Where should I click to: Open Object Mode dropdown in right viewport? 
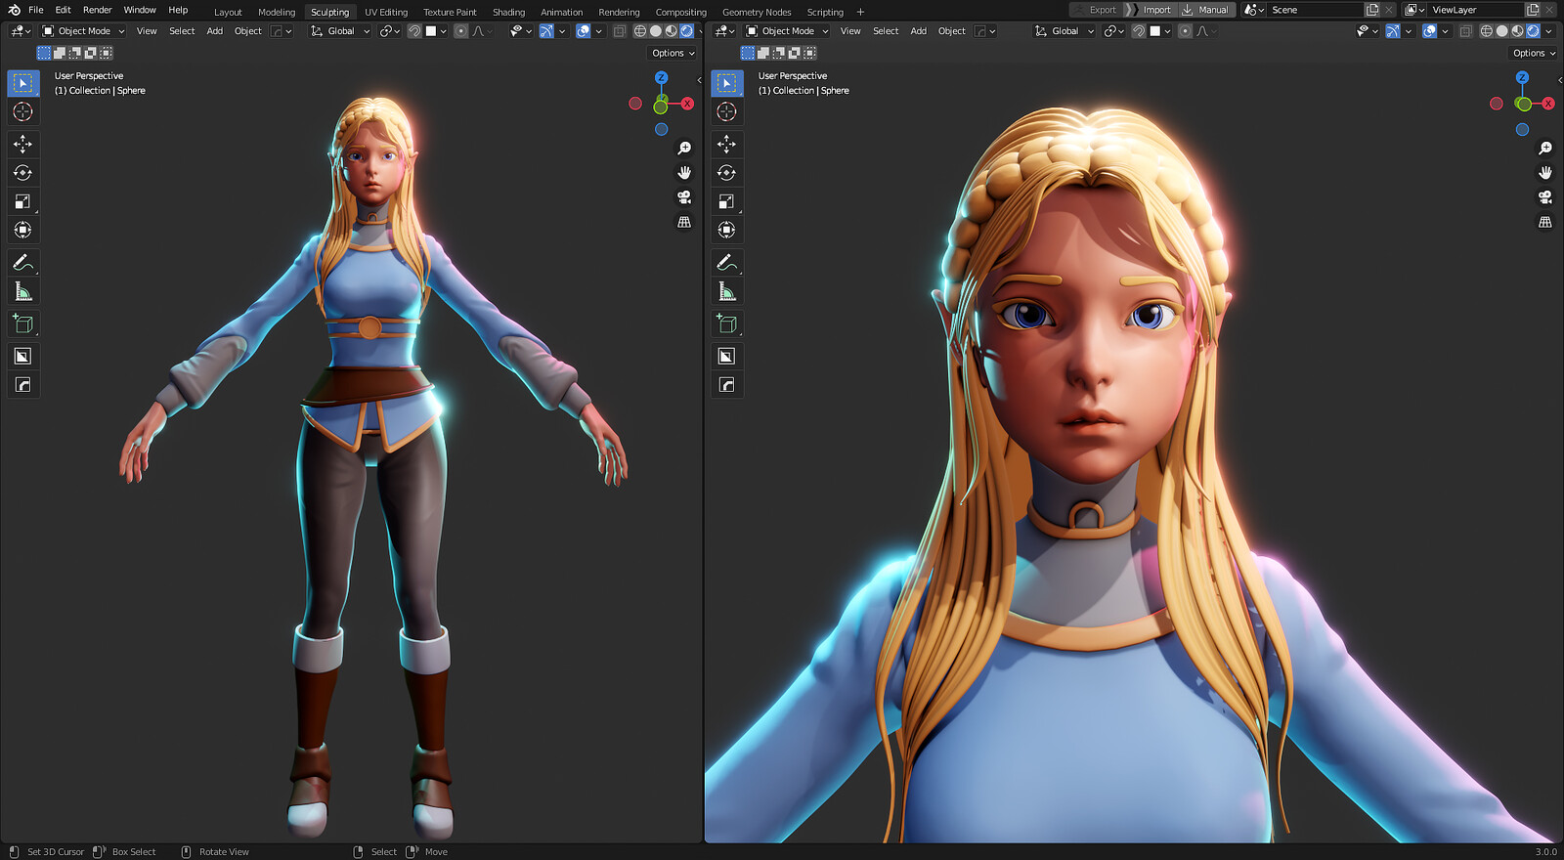787,31
